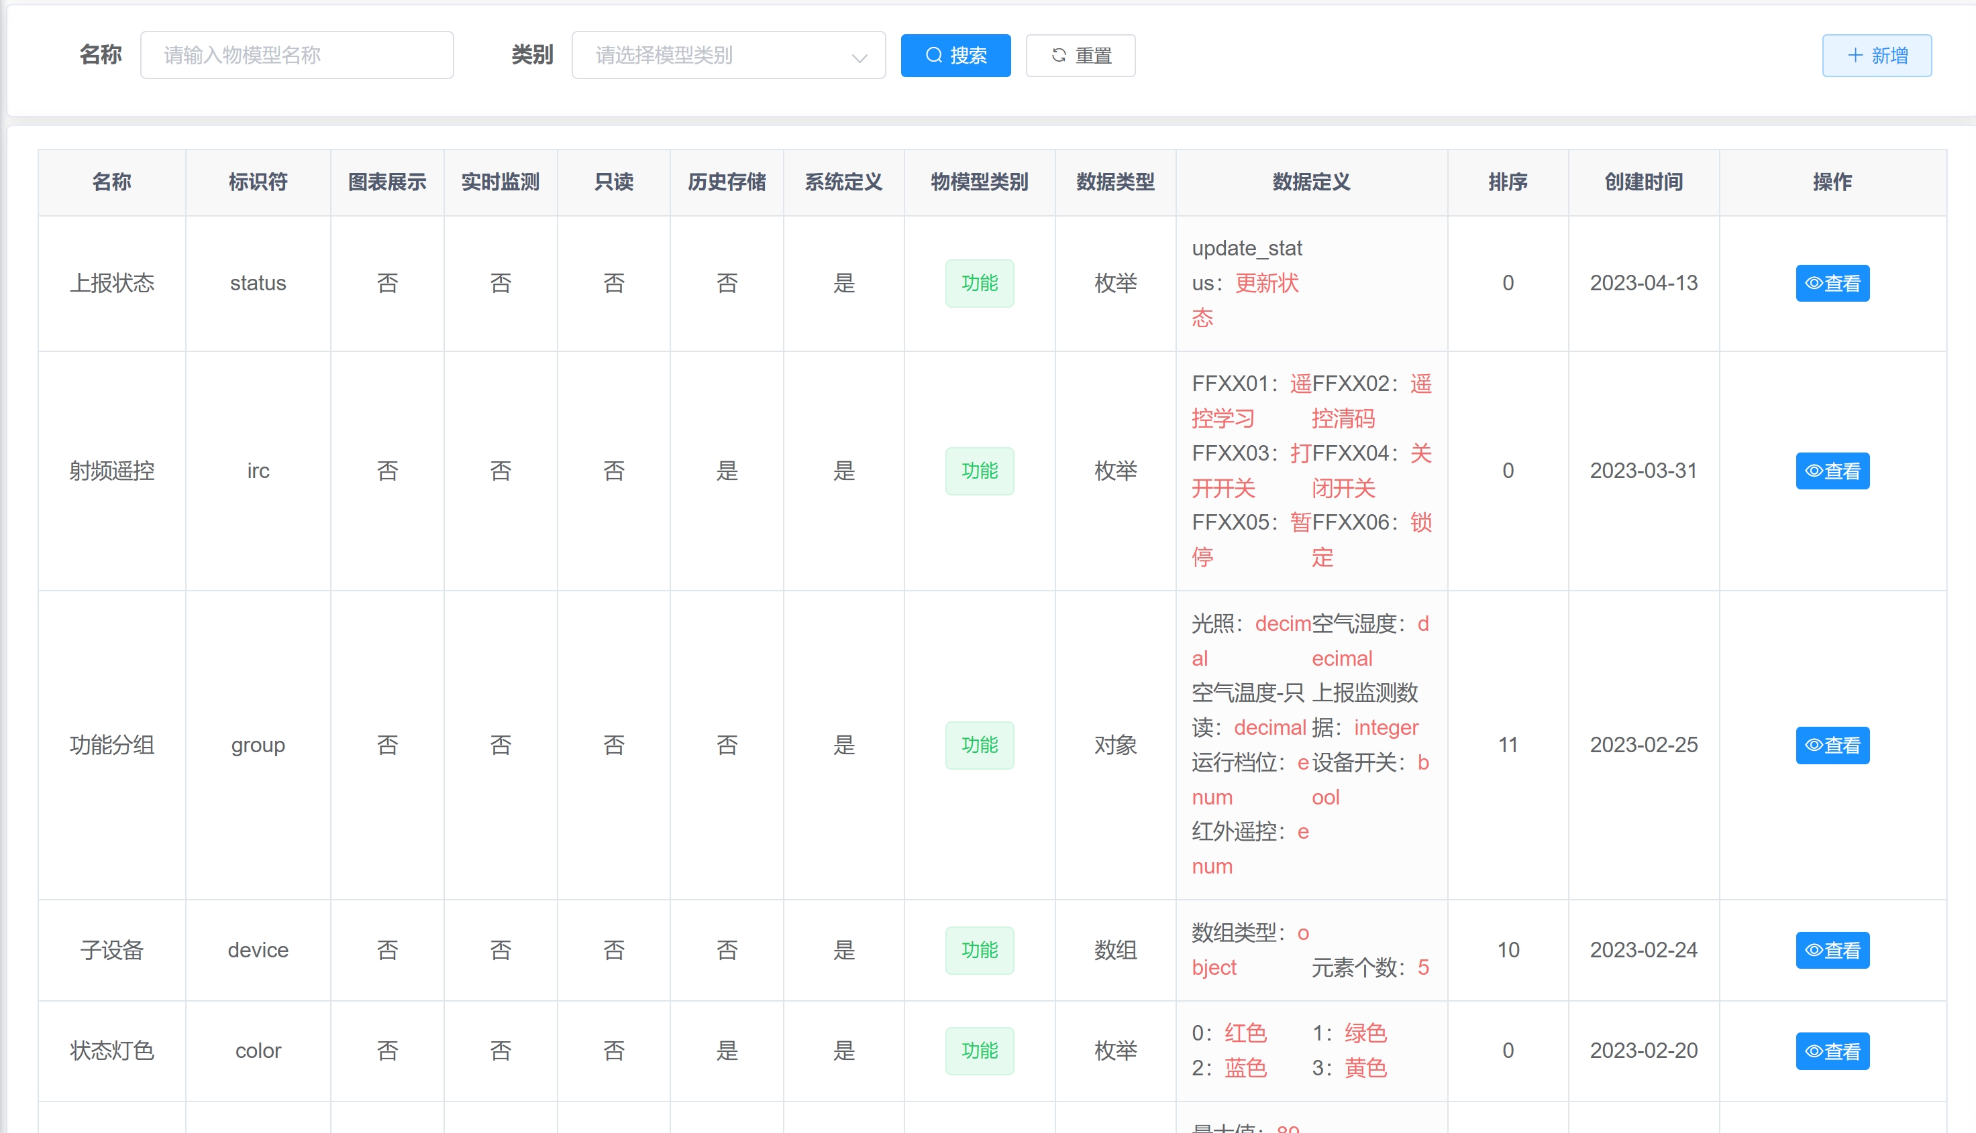
Task: Click the 黄色 enum value
Action: [1365, 1069]
